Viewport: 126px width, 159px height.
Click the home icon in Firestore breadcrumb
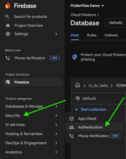[78, 85]
